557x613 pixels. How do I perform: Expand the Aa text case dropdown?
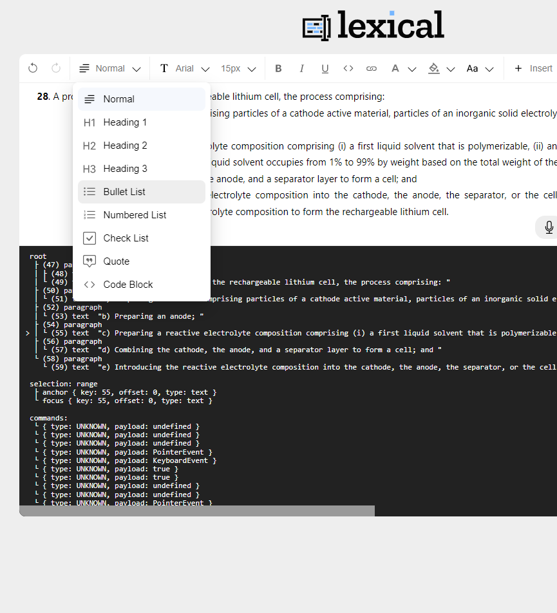click(x=479, y=68)
